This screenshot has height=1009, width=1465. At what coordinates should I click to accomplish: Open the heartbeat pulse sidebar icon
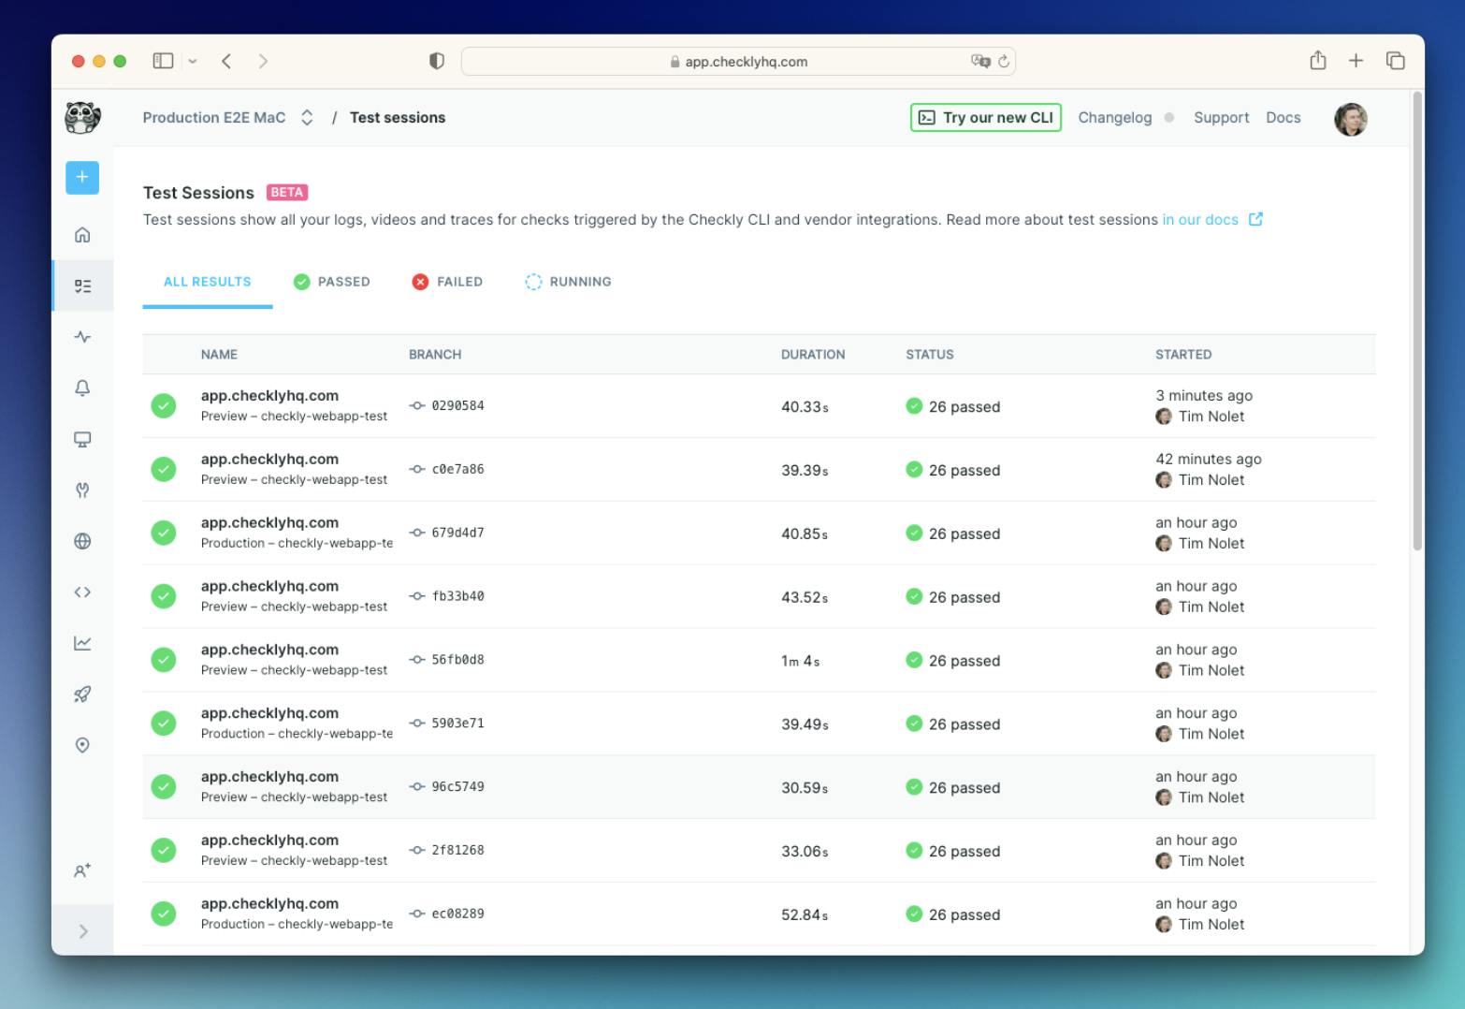82,337
